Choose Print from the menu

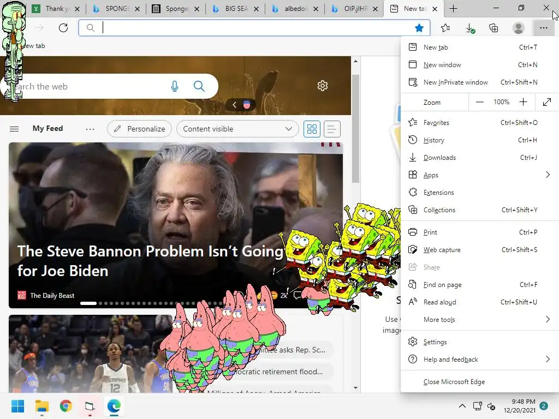(479, 232)
